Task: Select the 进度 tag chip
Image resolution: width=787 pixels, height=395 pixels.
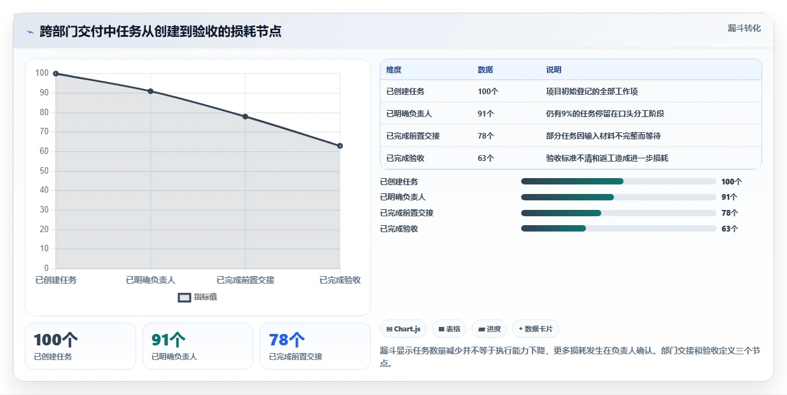Action: coord(489,329)
